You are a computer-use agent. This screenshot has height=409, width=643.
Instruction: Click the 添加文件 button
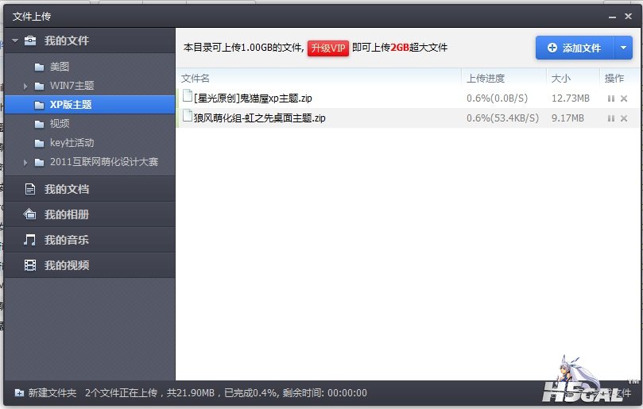coord(574,48)
